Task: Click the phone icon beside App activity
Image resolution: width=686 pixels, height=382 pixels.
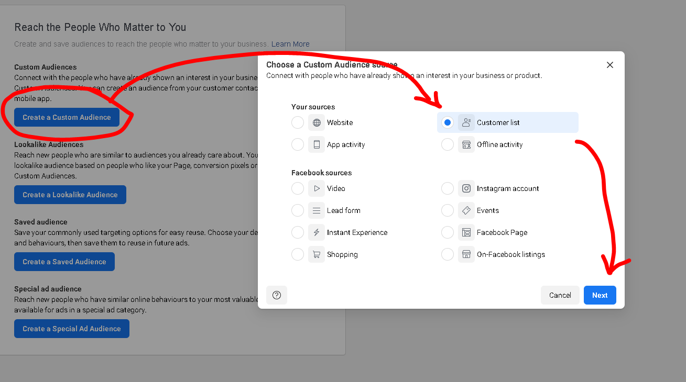Action: [317, 144]
